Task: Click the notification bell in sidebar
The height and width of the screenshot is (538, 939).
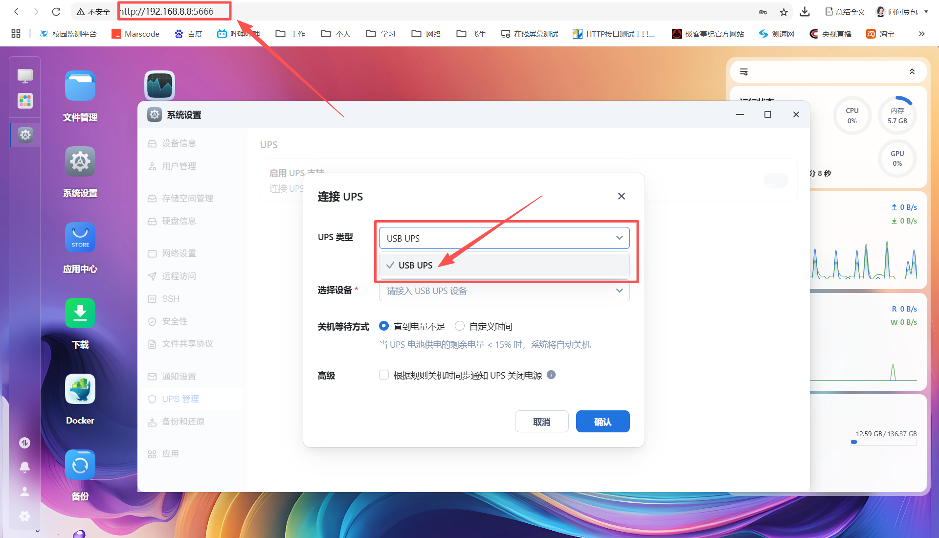Action: 24,467
